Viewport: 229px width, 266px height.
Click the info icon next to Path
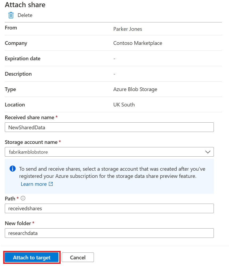pos(23,198)
